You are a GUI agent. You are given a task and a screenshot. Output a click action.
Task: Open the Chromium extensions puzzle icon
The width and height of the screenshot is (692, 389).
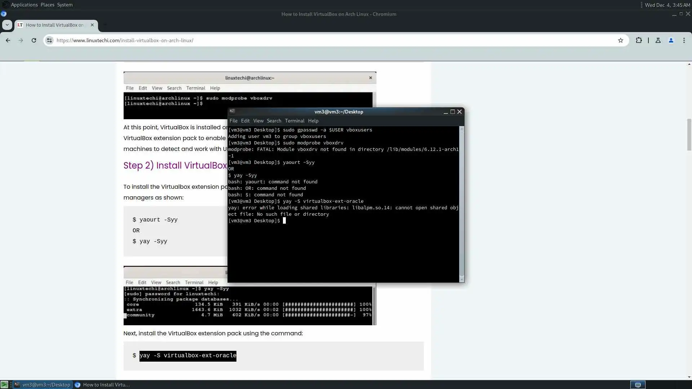(639, 40)
